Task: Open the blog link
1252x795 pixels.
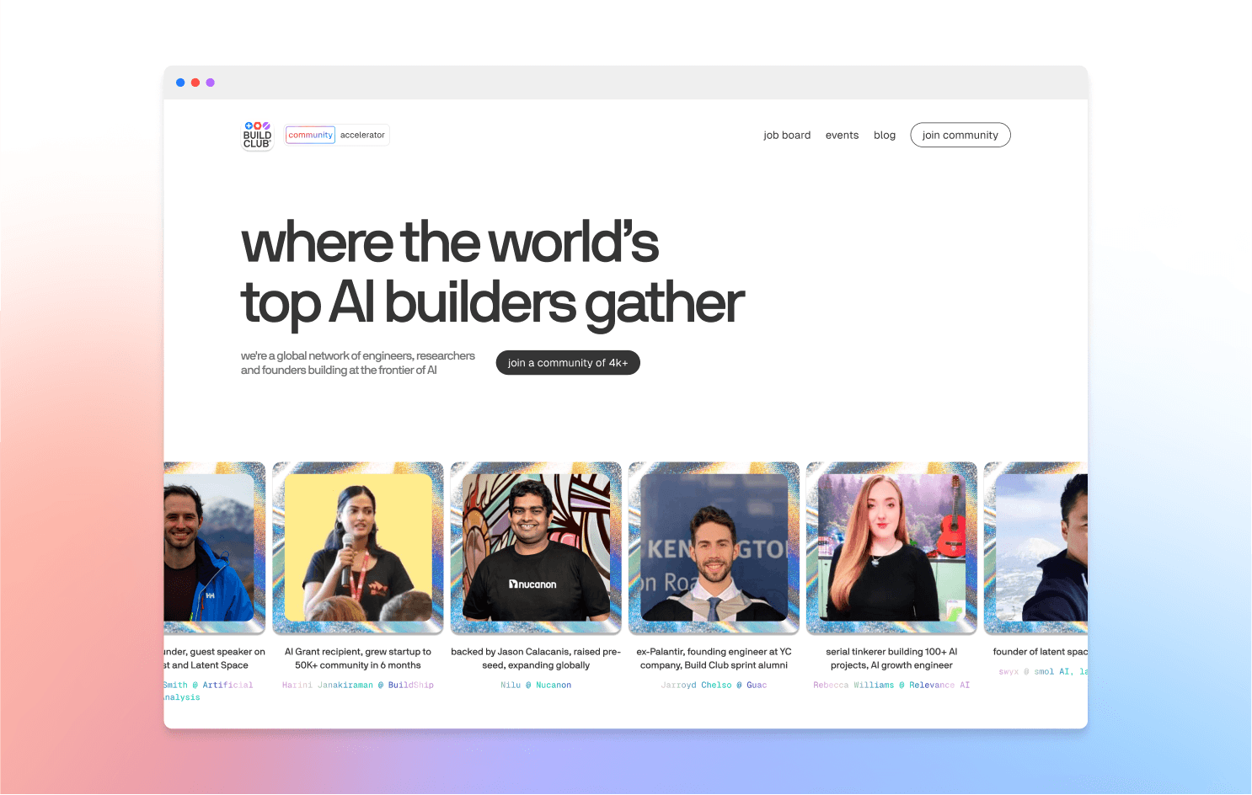Action: pyautogui.click(x=885, y=135)
